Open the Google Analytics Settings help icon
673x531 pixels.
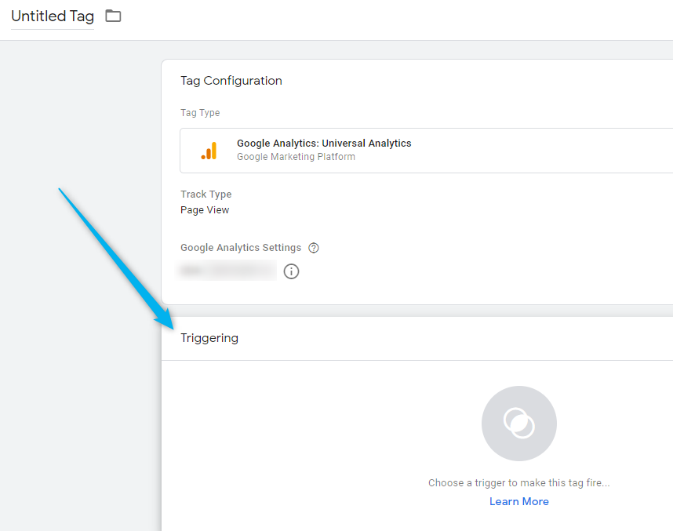[x=314, y=248]
